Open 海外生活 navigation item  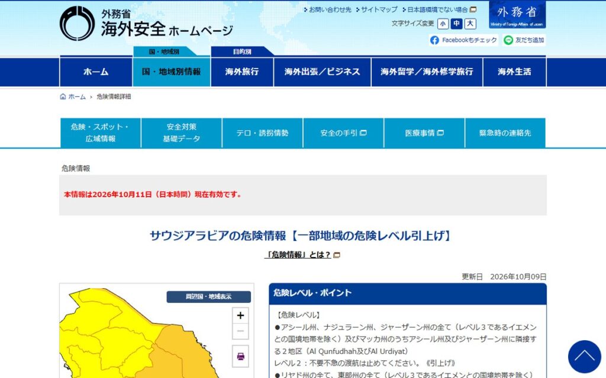coord(514,71)
